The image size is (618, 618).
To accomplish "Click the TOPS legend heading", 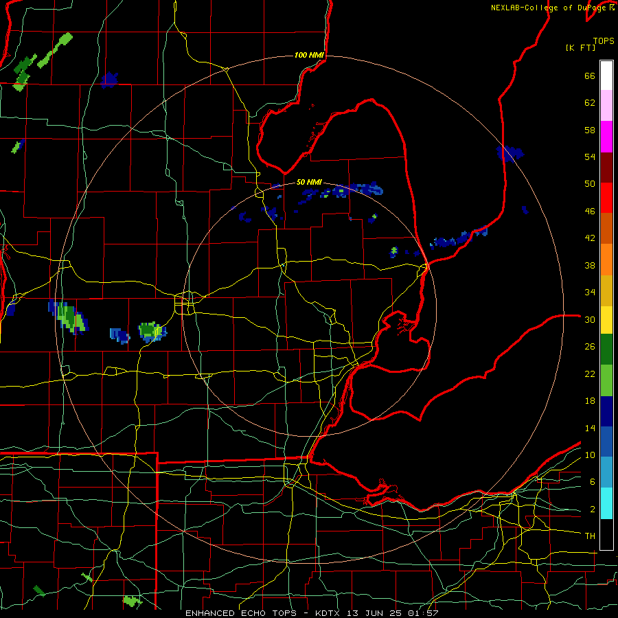I will 604,41.
